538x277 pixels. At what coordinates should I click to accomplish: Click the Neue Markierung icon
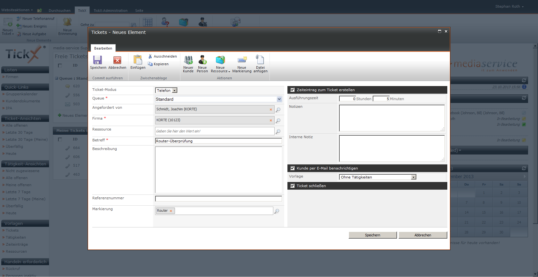pos(242,60)
